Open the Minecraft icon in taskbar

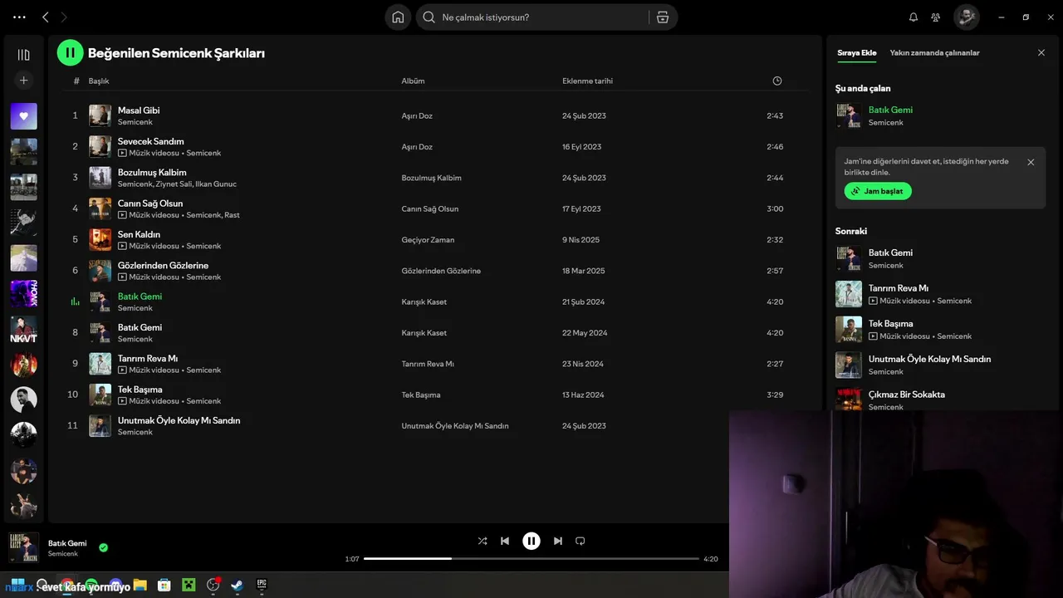(189, 585)
